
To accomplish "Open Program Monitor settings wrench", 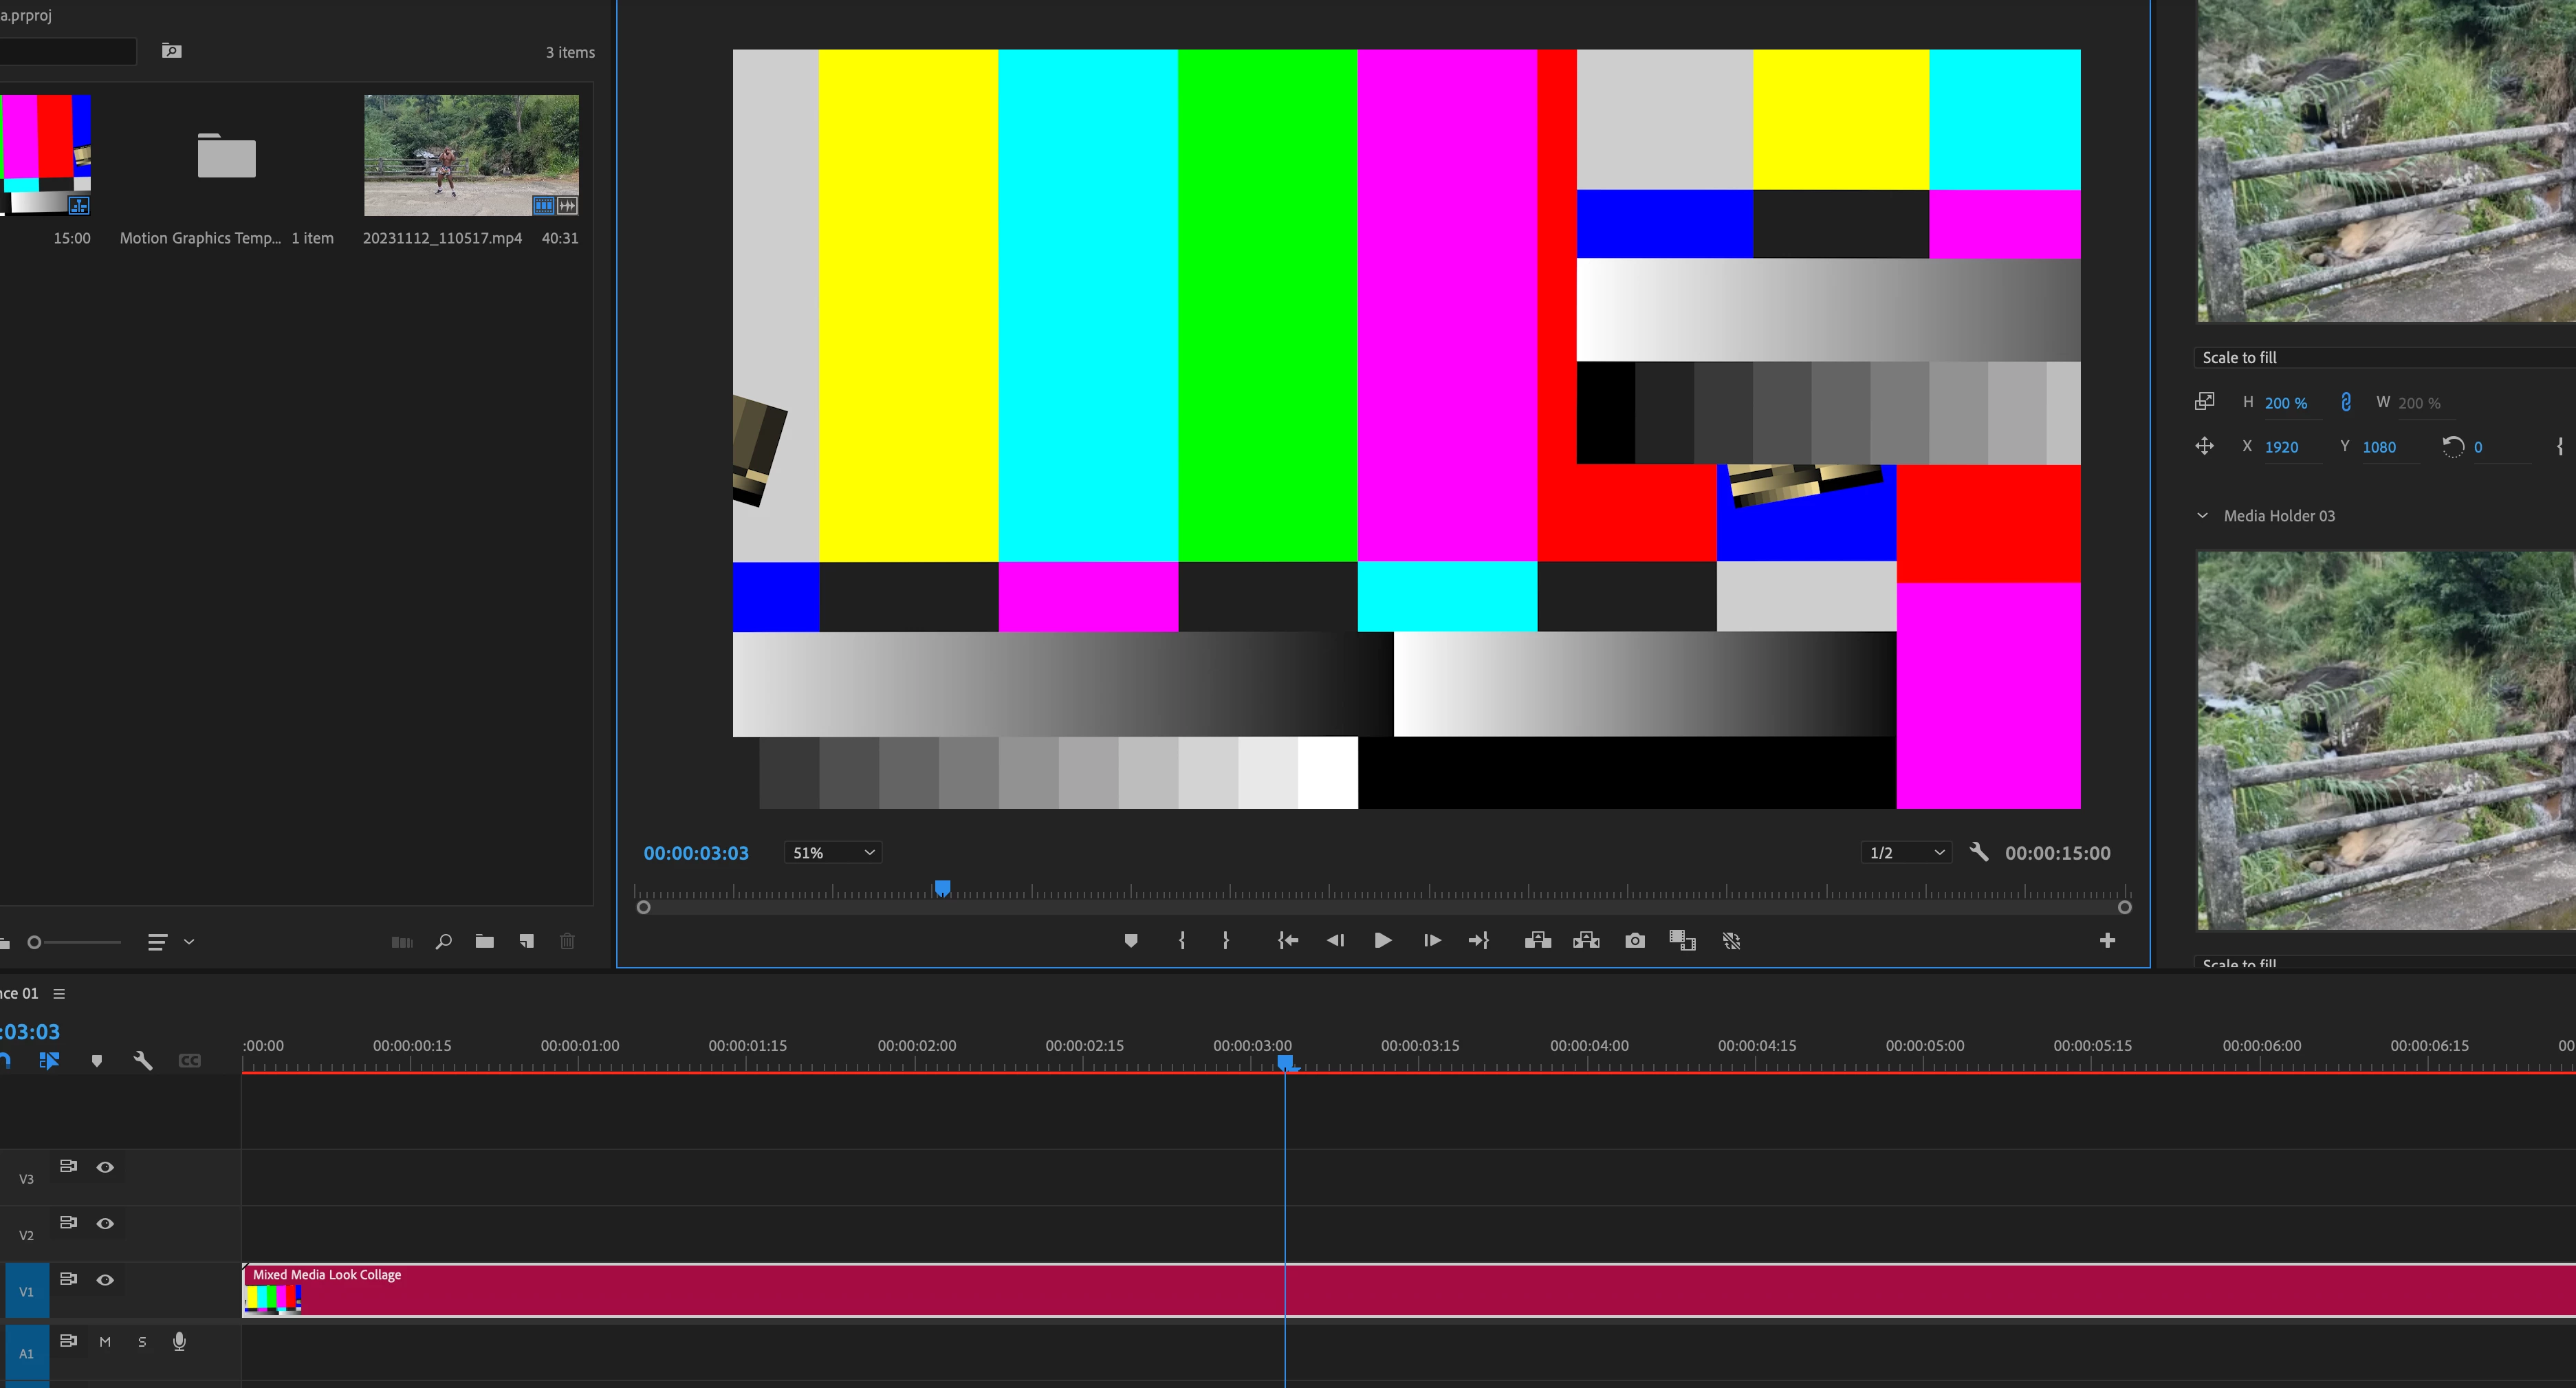I will point(1978,852).
